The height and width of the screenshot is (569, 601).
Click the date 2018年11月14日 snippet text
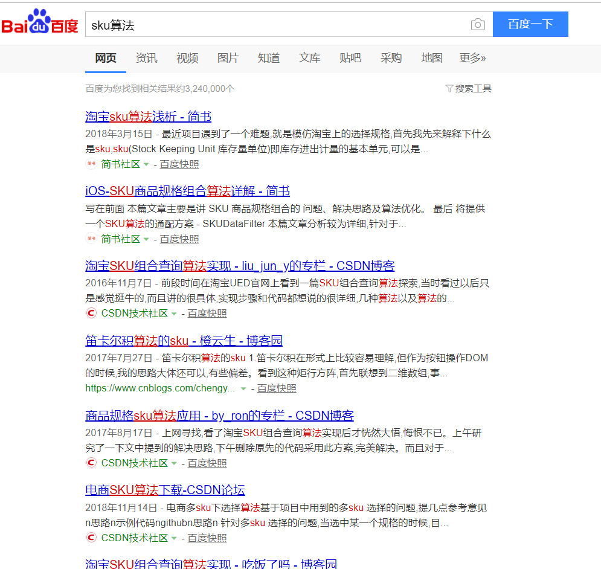tap(121, 507)
